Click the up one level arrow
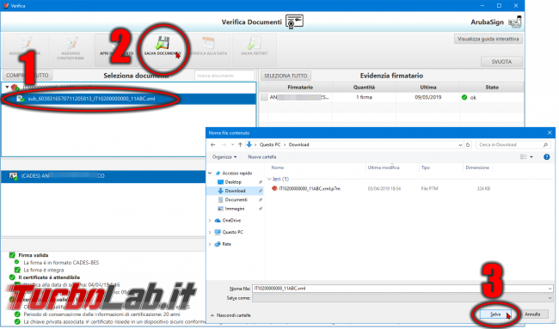 click(x=240, y=144)
